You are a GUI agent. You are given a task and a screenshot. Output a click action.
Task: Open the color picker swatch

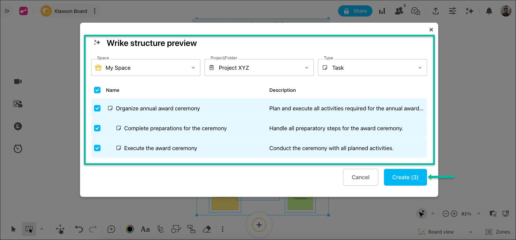click(x=130, y=229)
